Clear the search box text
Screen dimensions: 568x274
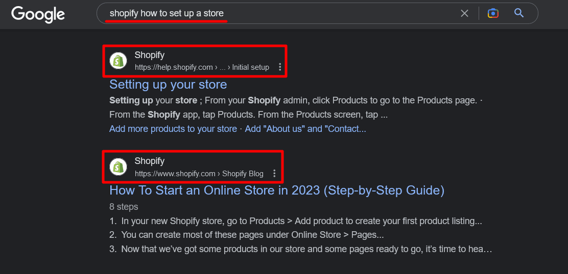coord(464,13)
